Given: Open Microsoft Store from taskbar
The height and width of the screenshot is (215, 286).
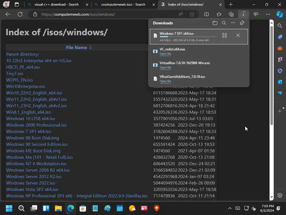Looking at the screenshot, I should tap(83, 208).
